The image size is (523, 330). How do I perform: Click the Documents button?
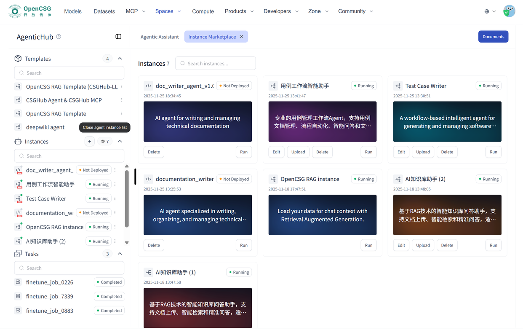click(493, 37)
